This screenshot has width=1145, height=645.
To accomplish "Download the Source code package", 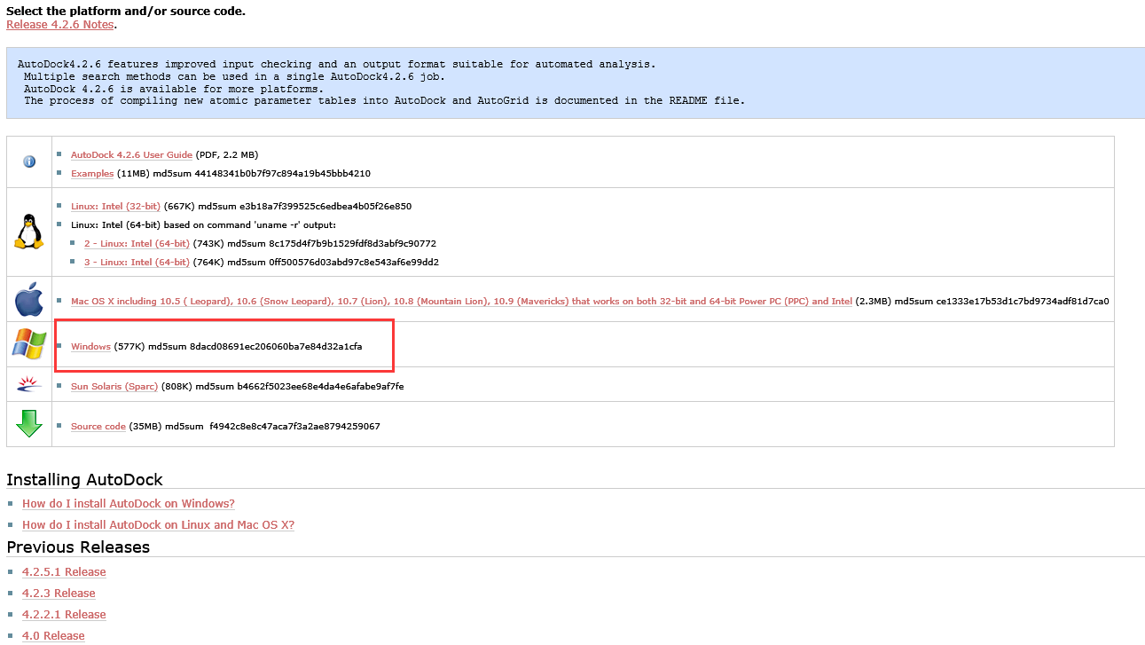I will coord(98,427).
